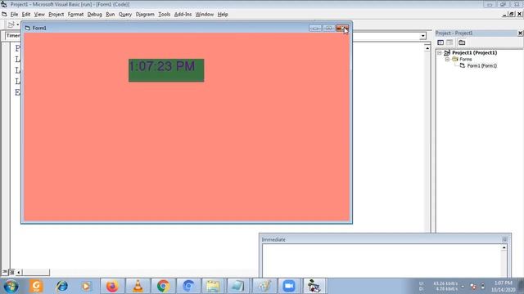
Task: Click the View Code icon in Project panel
Action: click(x=440, y=42)
